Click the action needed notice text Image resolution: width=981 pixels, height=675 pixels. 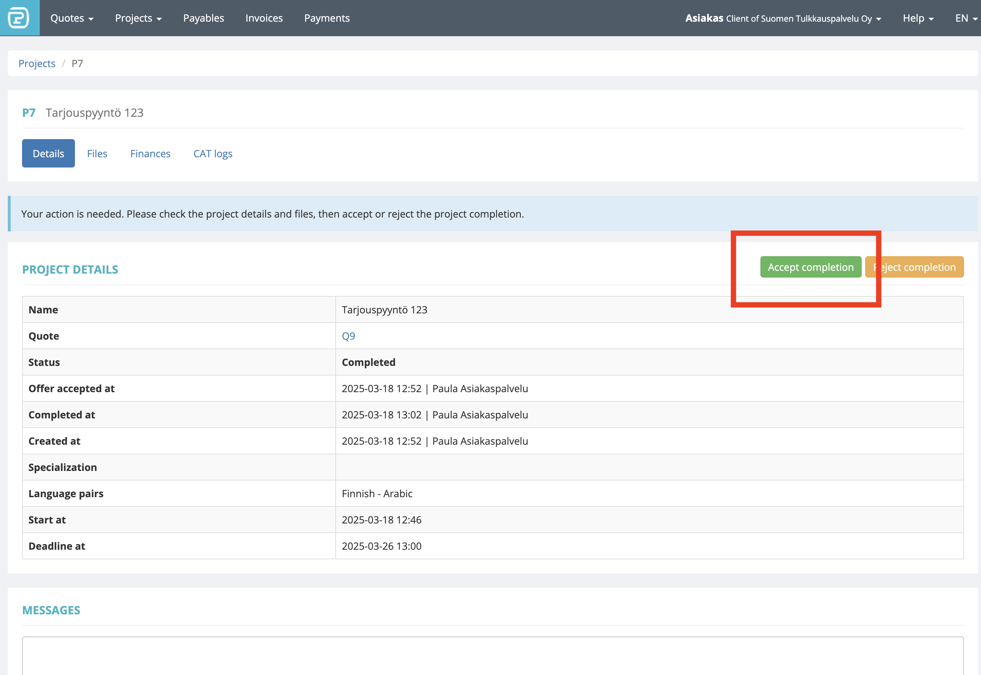coord(272,214)
